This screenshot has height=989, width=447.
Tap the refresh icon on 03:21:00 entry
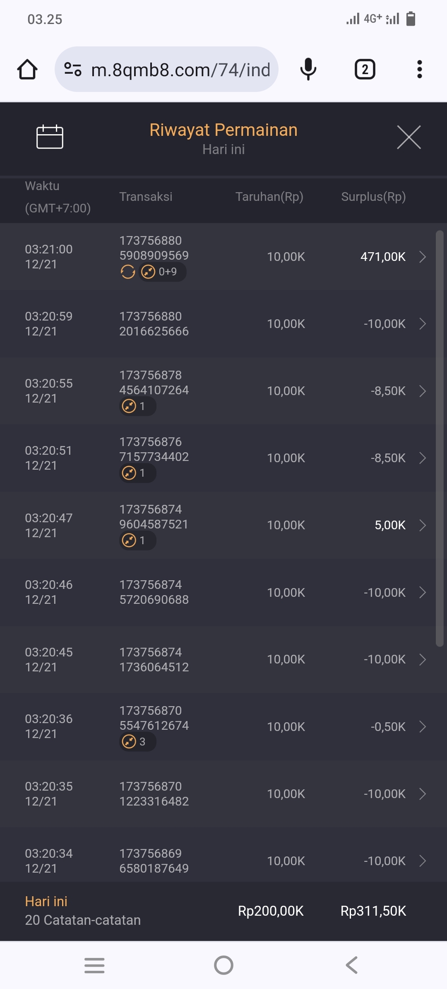(128, 272)
